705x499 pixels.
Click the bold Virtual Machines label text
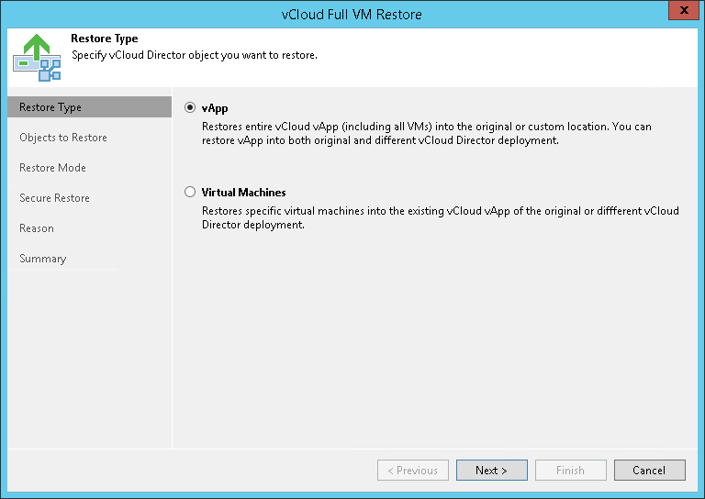243,193
